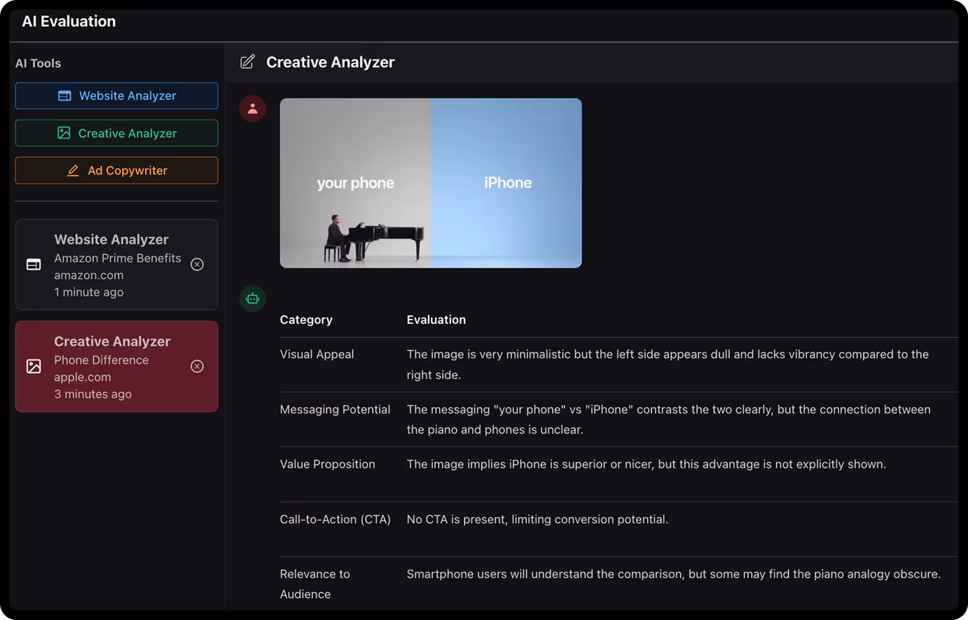The height and width of the screenshot is (620, 968).
Task: Click the AI Evaluation app title
Action: [x=69, y=21]
